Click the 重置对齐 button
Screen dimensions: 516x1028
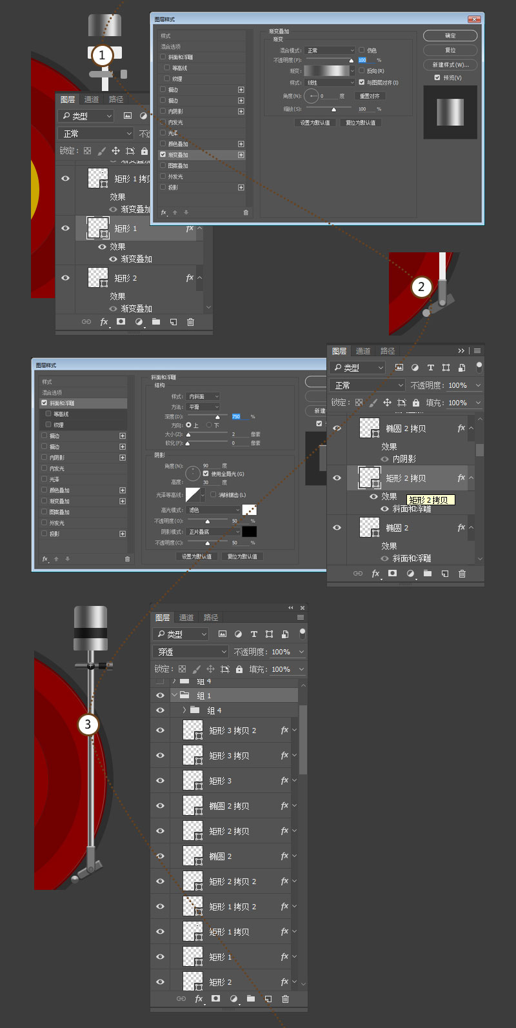[370, 96]
